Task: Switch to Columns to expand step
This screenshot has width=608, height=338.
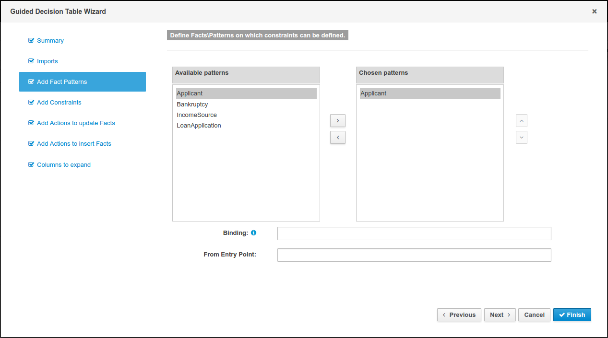Action: (64, 165)
